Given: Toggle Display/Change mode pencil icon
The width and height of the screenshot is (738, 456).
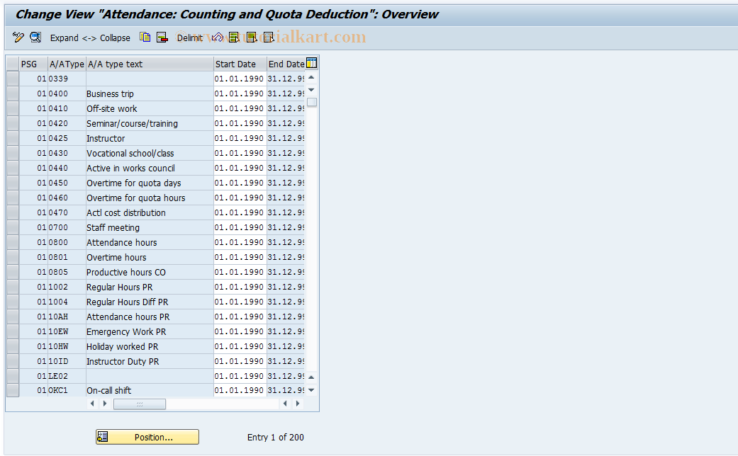Looking at the screenshot, I should [18, 38].
